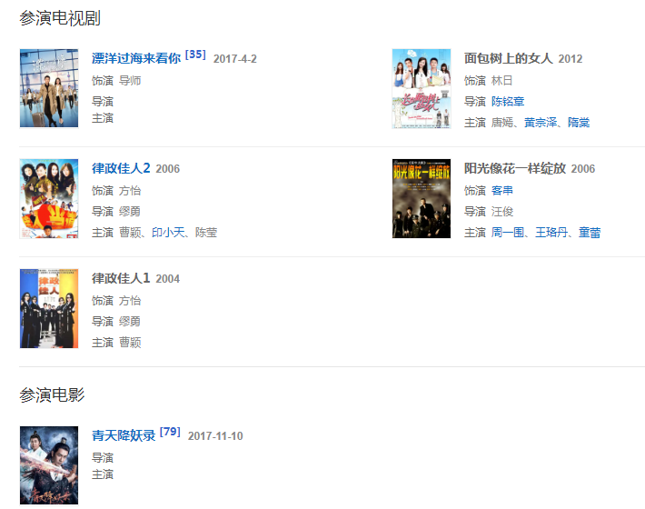645x509 pixels.
Task: Click the 面包树上的女人 poster thumbnail
Action: (x=422, y=88)
